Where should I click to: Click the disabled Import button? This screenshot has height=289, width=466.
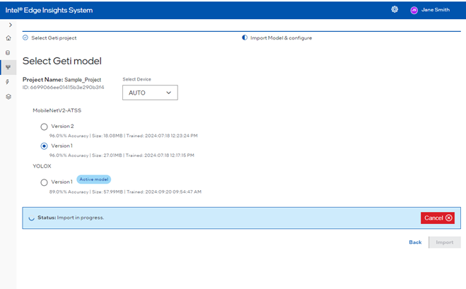click(x=445, y=242)
